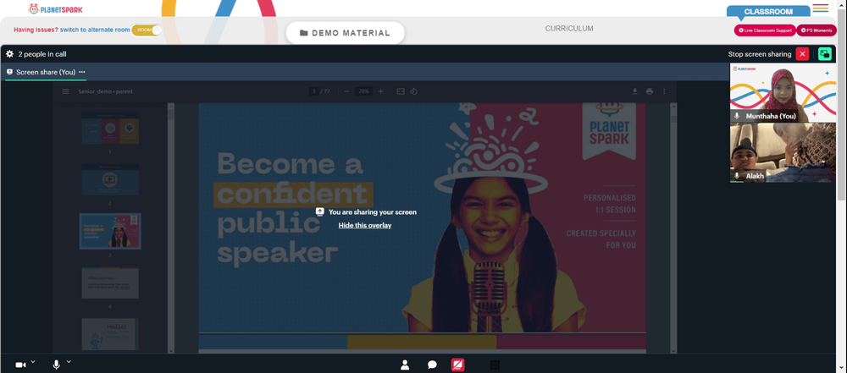Select the Screen share (You) tab
The width and height of the screenshot is (847, 373).
(x=46, y=73)
